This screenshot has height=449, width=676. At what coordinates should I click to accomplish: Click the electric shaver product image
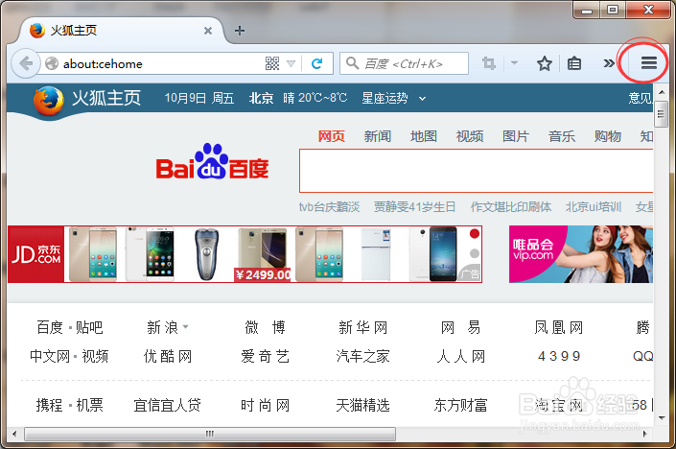207,254
